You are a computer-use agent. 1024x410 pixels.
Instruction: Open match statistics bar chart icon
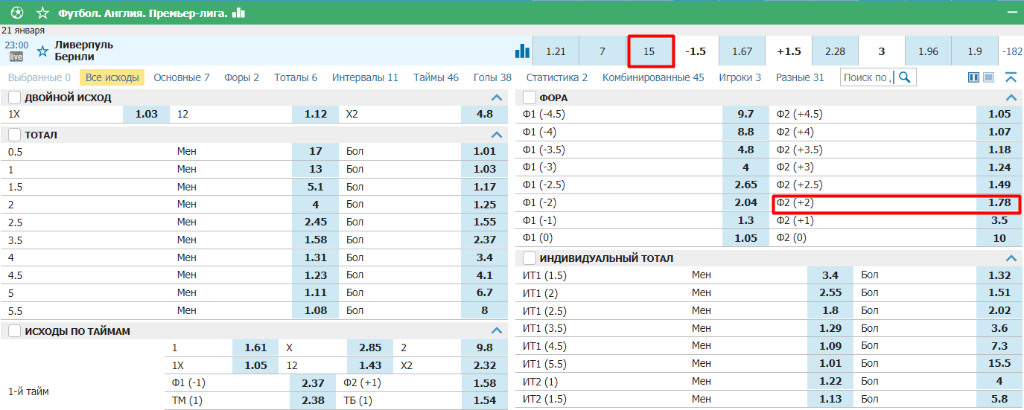click(523, 51)
